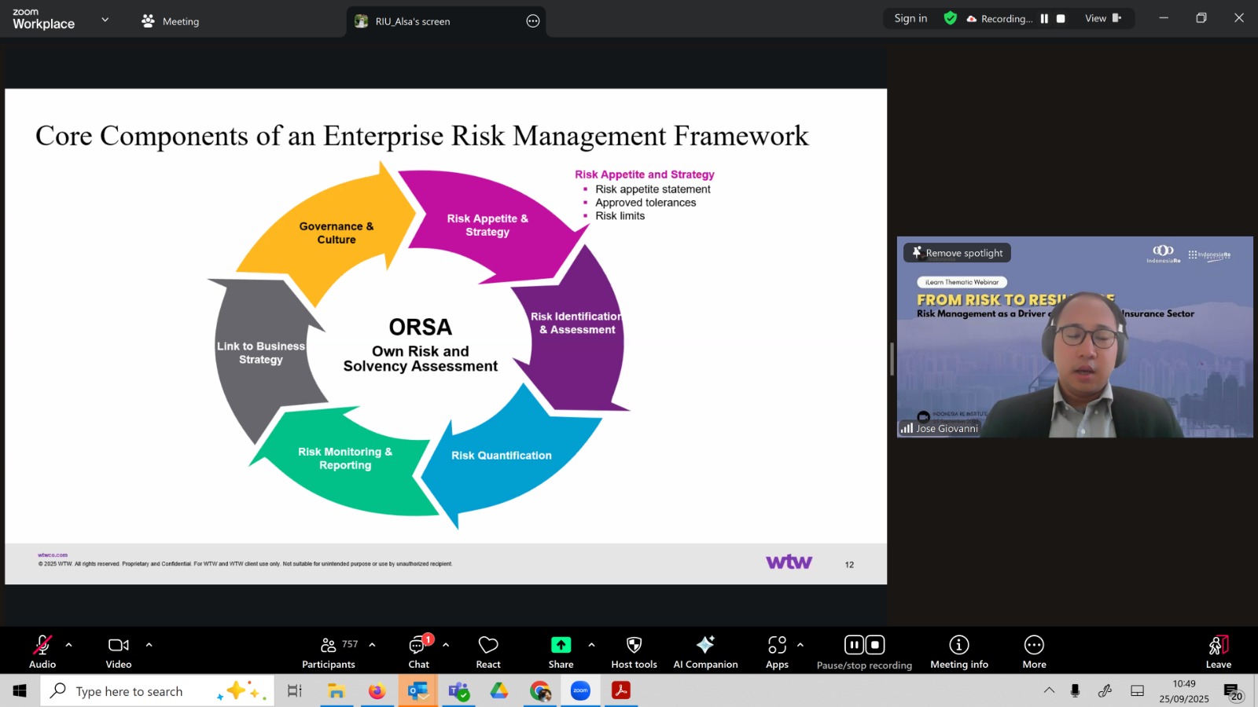Open the Participants panel
The image size is (1258, 707).
(x=329, y=652)
